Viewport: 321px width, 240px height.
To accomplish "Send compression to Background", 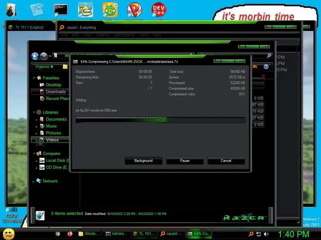I will [143, 161].
